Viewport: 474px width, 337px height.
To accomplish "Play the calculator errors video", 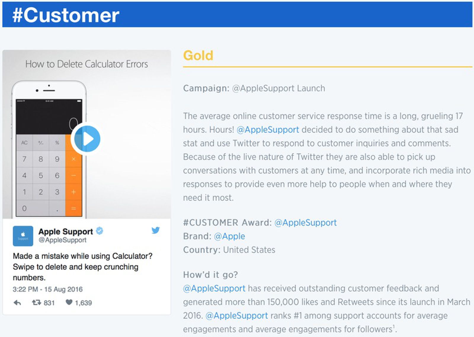I will (x=87, y=139).
